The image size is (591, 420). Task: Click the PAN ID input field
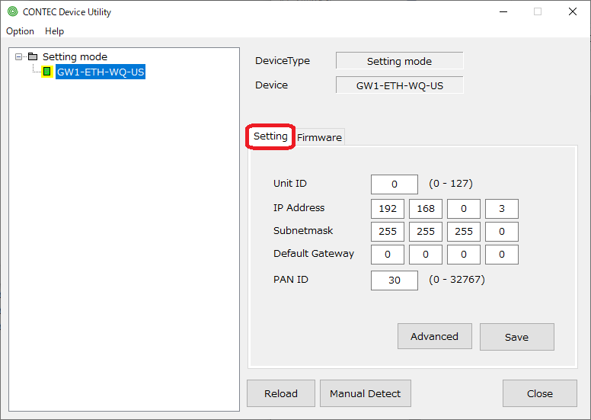click(x=395, y=281)
